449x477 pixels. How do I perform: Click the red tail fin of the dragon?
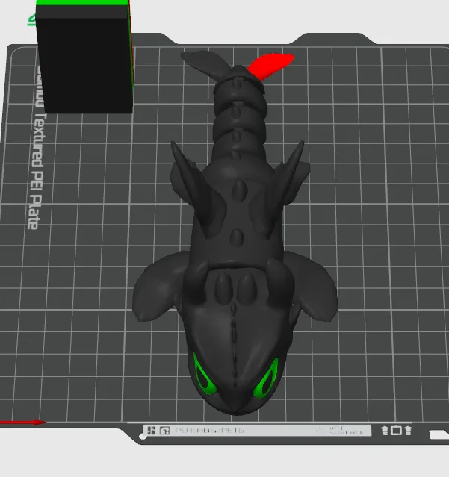(x=272, y=66)
